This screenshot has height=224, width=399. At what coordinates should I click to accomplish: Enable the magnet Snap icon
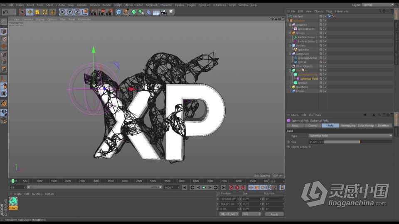pyautogui.click(x=4, y=103)
